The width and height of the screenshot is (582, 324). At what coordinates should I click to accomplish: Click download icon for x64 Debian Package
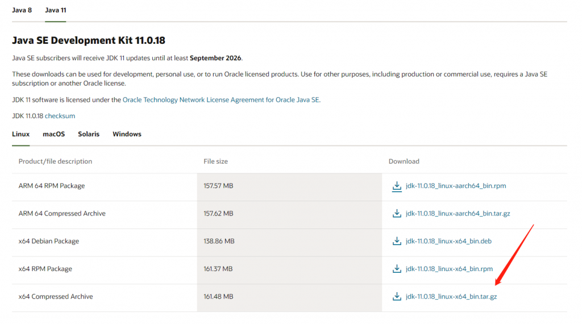[x=397, y=241]
